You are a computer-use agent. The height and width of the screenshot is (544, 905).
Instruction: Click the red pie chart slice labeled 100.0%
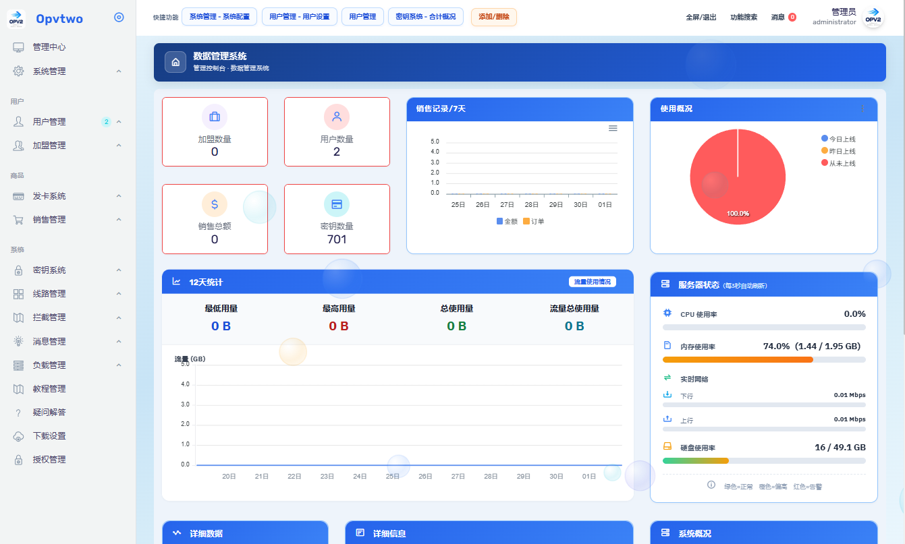tap(738, 177)
